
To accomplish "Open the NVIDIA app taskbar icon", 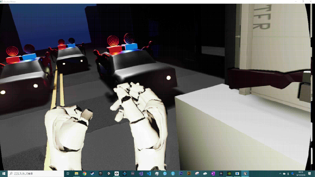I will pyautogui.click(x=229, y=174).
